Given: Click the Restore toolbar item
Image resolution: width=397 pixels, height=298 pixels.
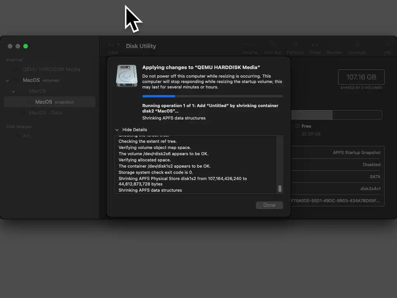Looking at the screenshot, I should (x=334, y=47).
